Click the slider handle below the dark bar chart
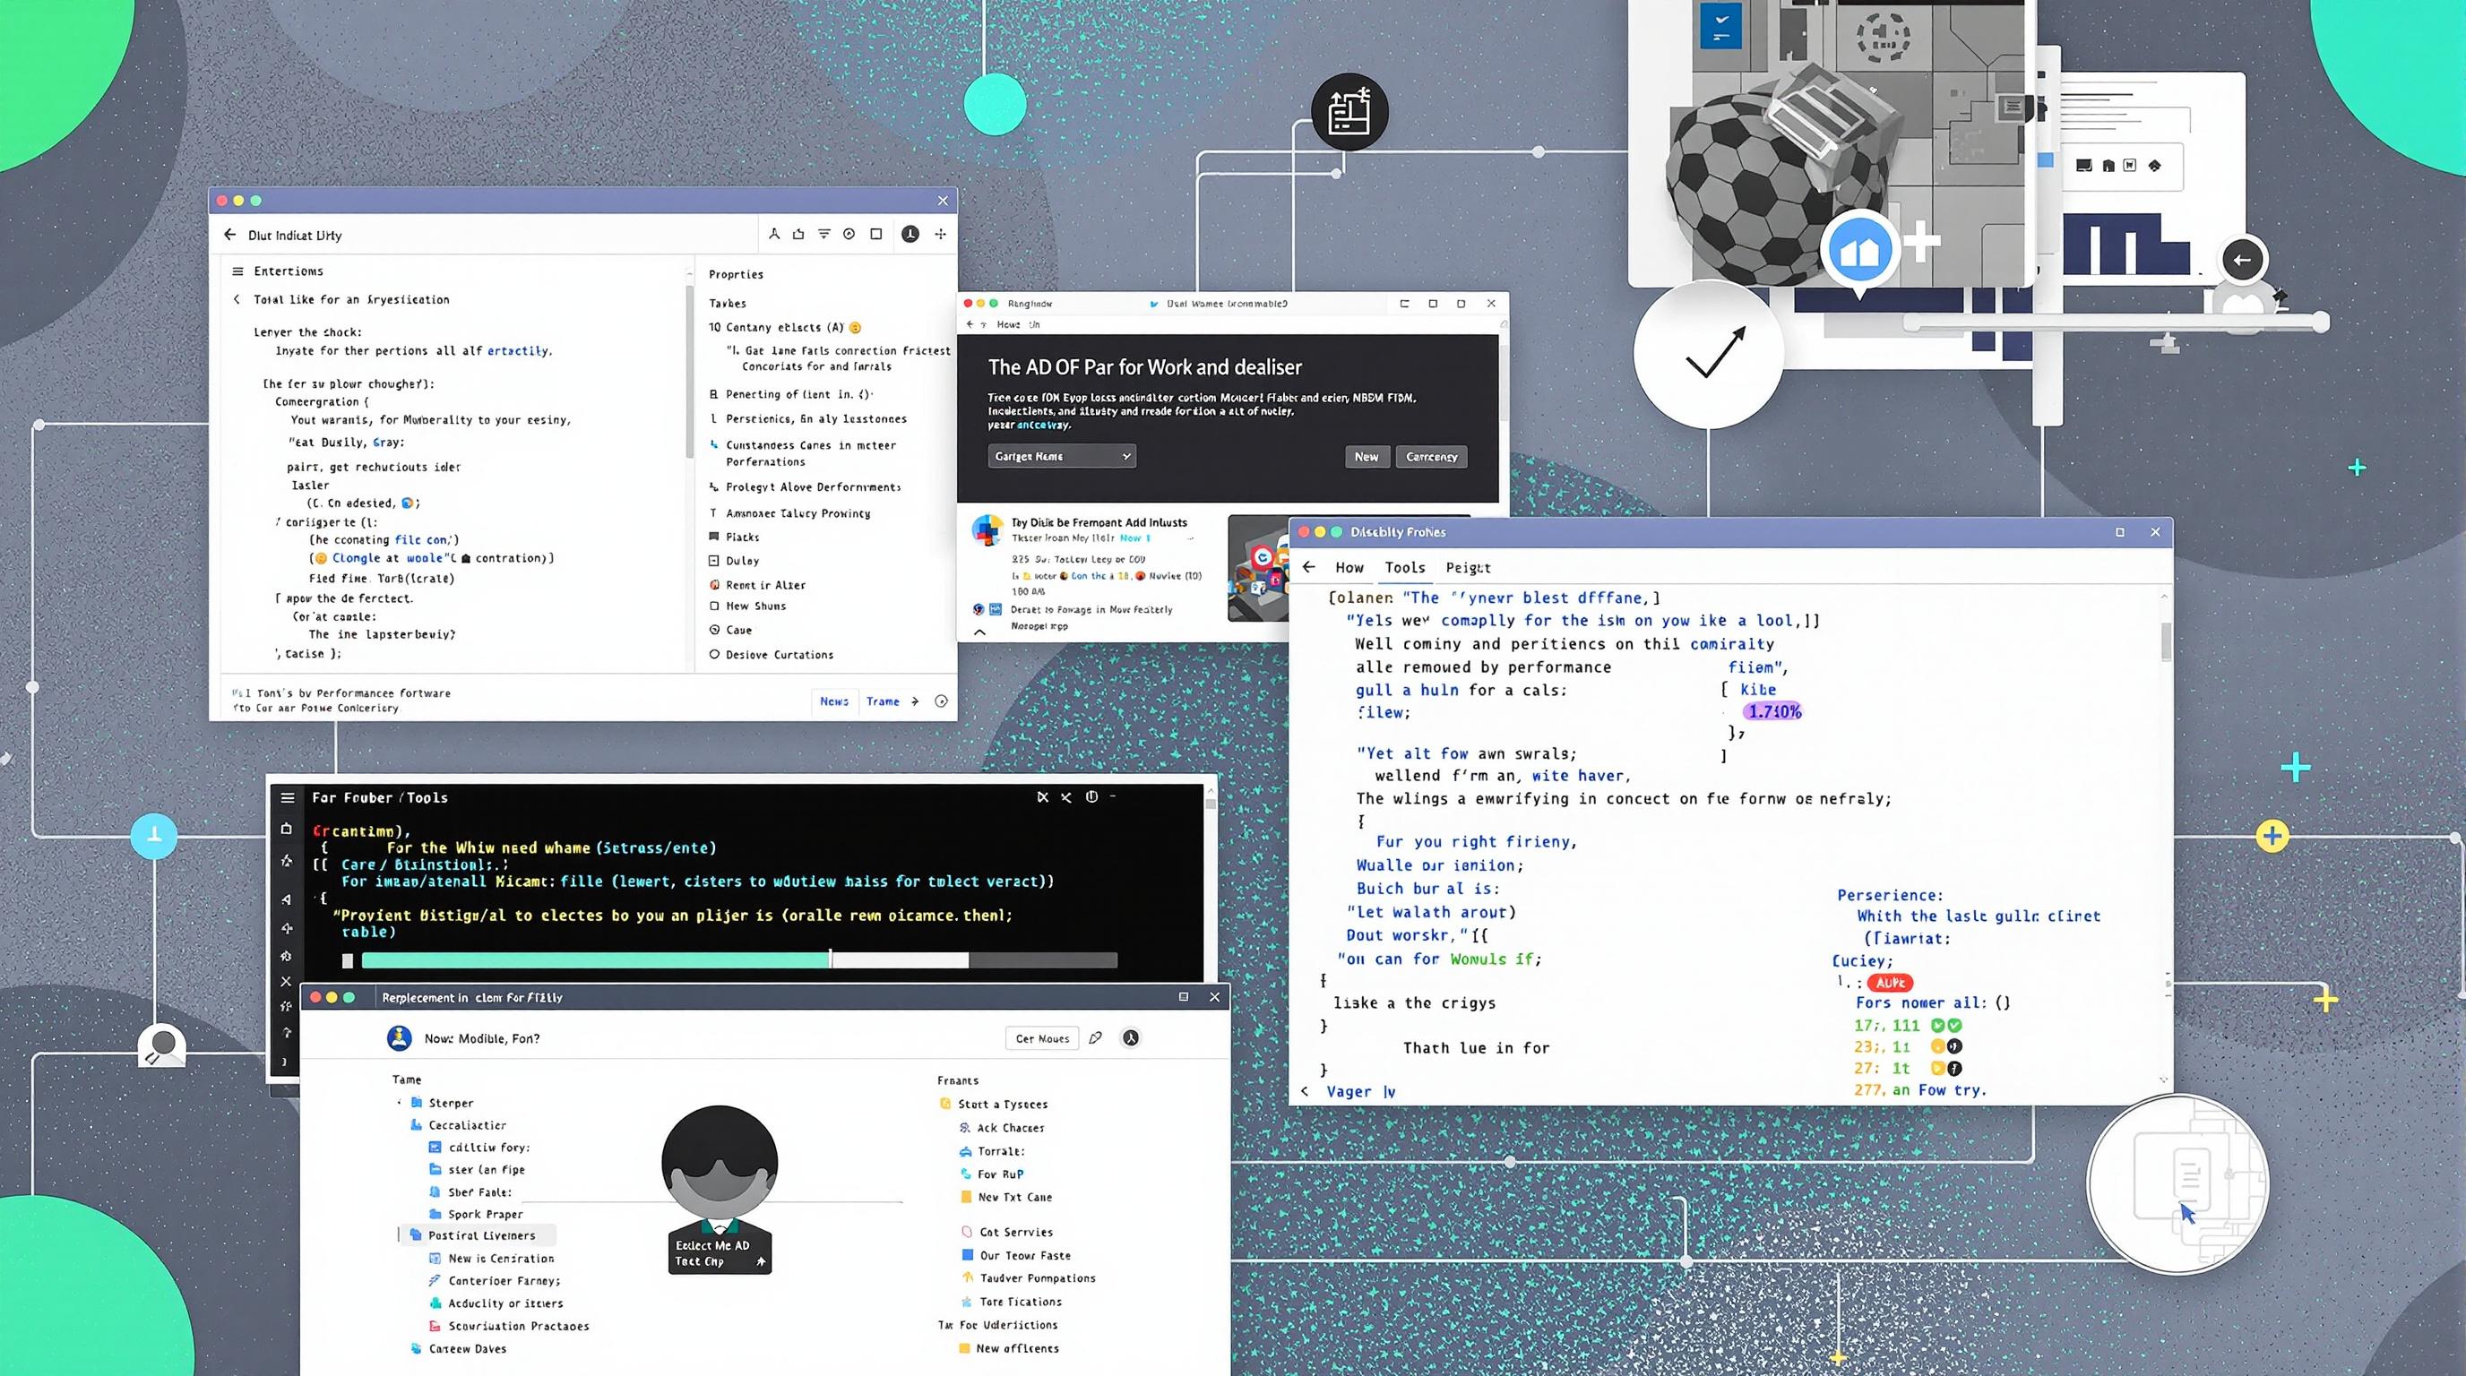The width and height of the screenshot is (2466, 1376). click(x=2321, y=323)
